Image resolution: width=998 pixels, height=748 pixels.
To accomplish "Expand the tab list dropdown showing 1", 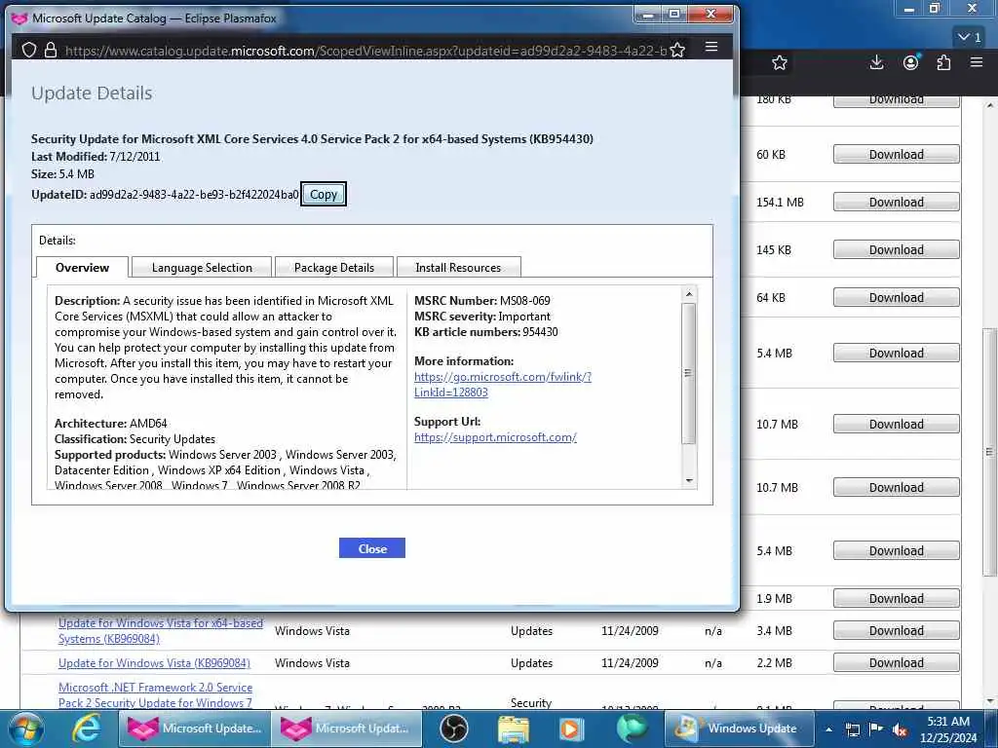I will [x=970, y=37].
